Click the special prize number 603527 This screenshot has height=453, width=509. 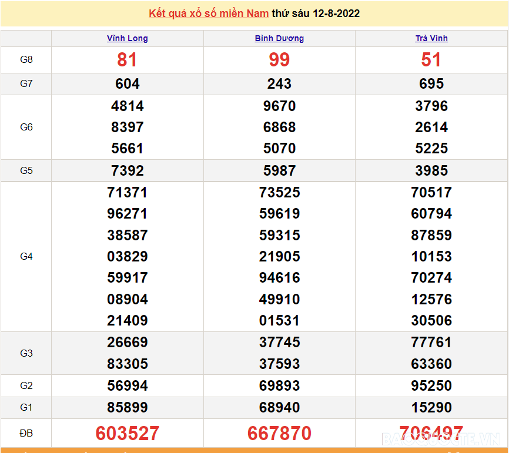127,434
